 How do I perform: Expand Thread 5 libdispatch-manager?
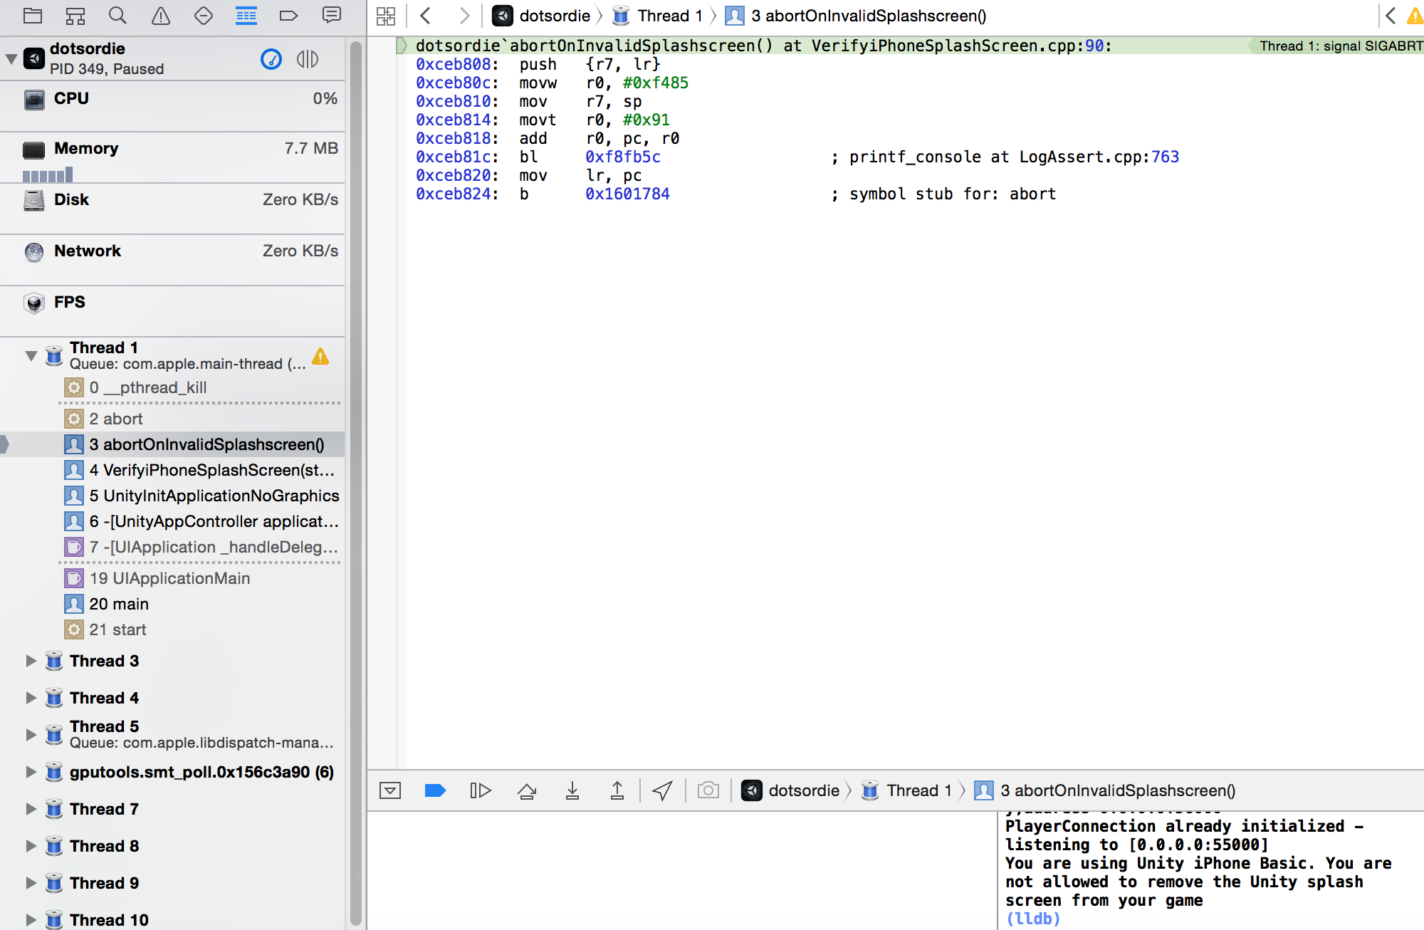31,734
